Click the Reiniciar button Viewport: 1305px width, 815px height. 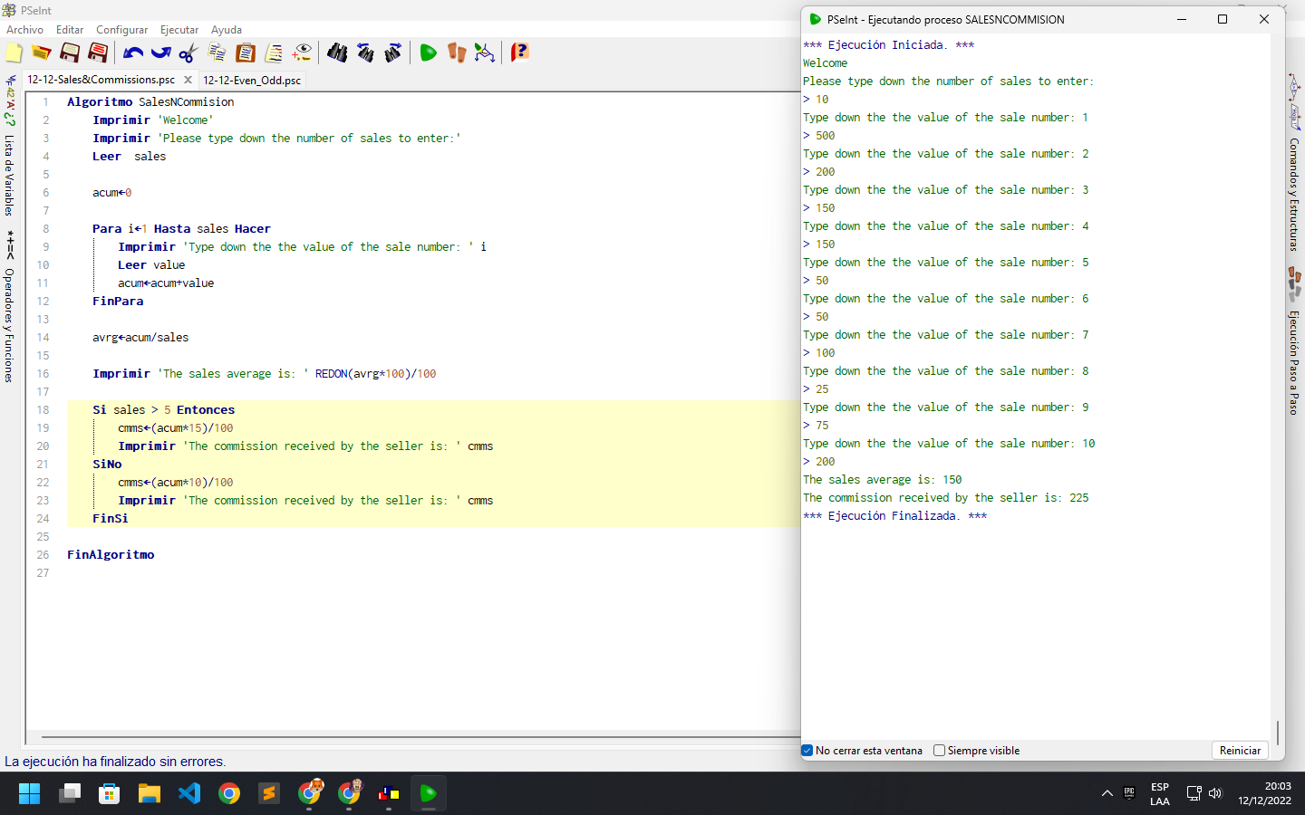(1240, 751)
